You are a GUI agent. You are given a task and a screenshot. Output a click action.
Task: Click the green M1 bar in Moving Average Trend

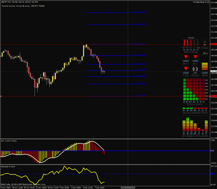click(184, 108)
